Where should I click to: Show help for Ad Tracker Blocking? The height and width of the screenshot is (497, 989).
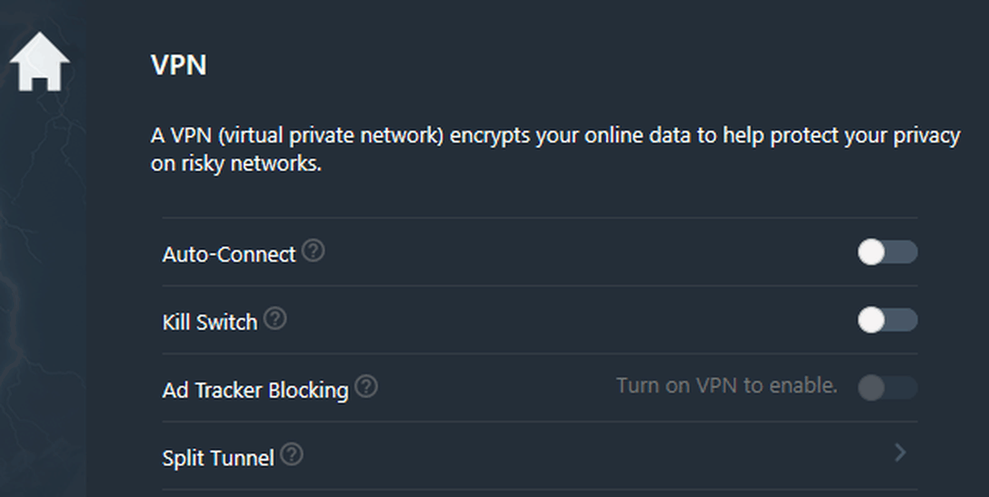[366, 387]
